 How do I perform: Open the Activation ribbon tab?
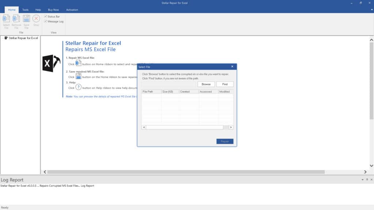tap(72, 10)
